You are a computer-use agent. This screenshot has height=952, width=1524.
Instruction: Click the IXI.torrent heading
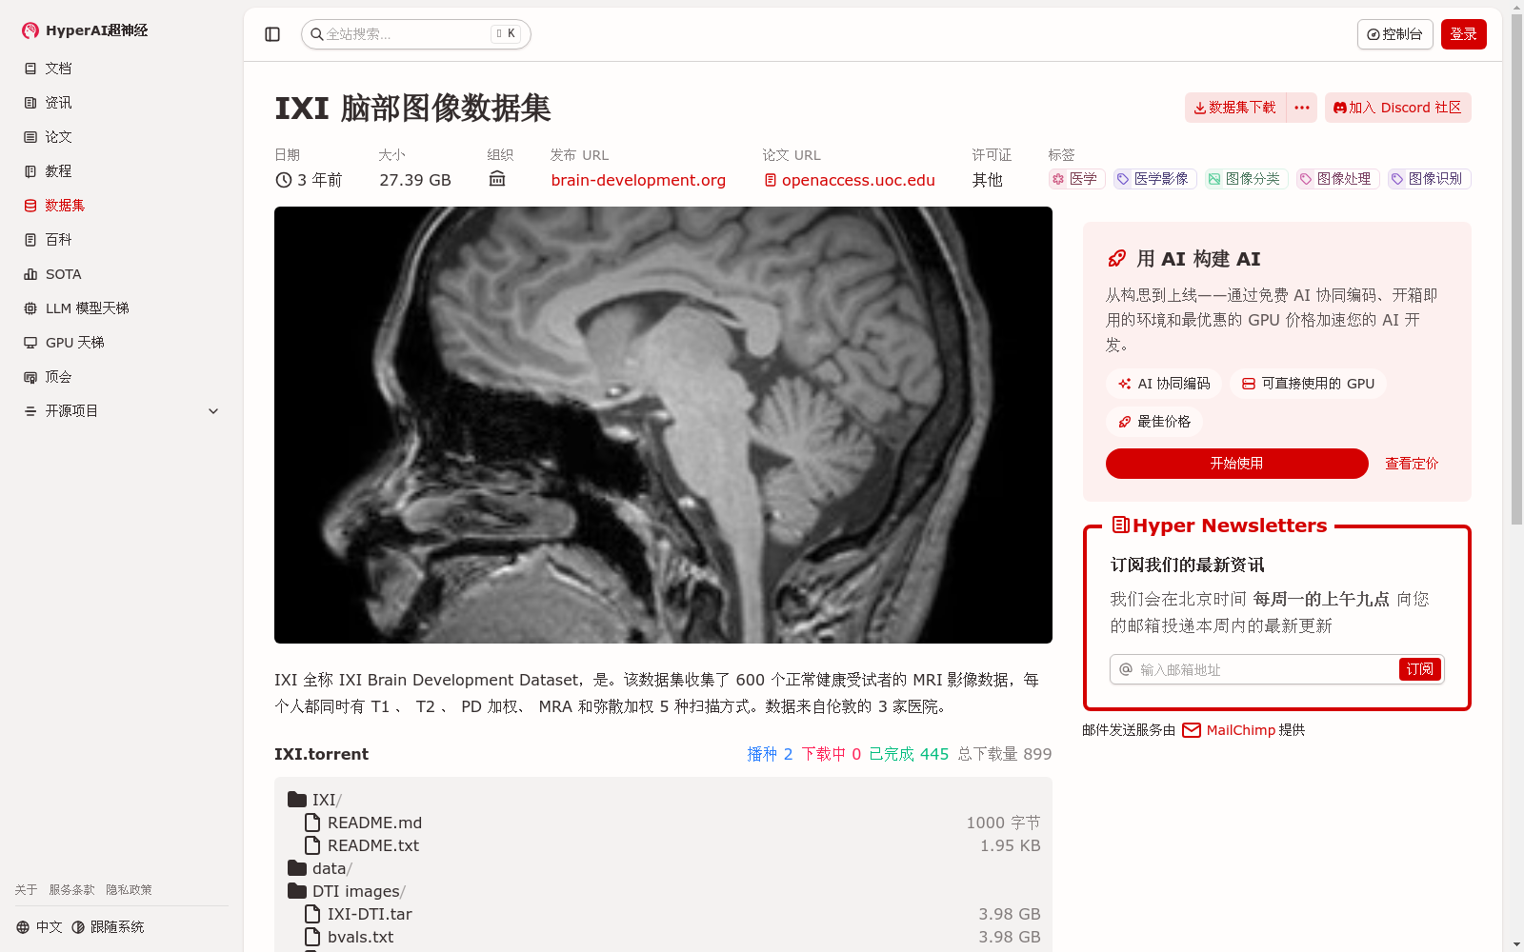pyautogui.click(x=321, y=754)
